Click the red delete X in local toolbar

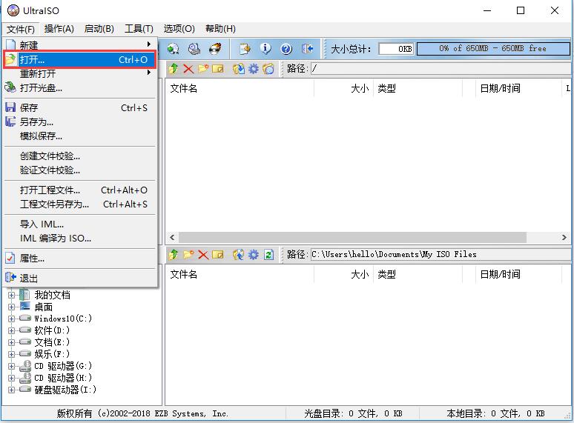coord(202,254)
